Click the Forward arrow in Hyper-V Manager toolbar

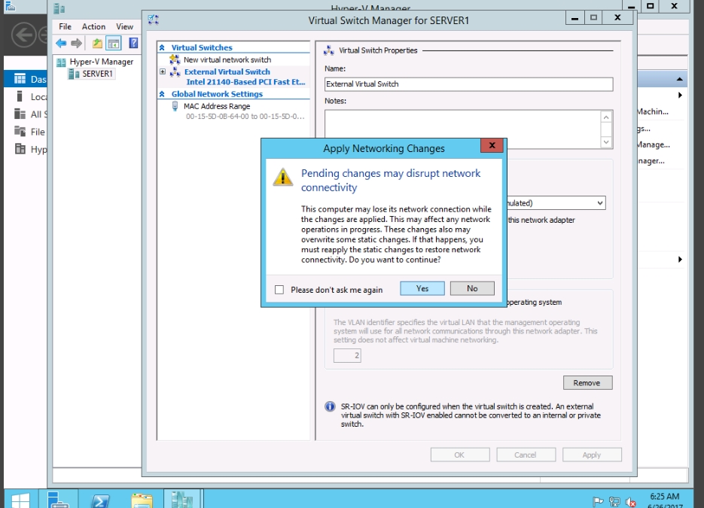76,44
